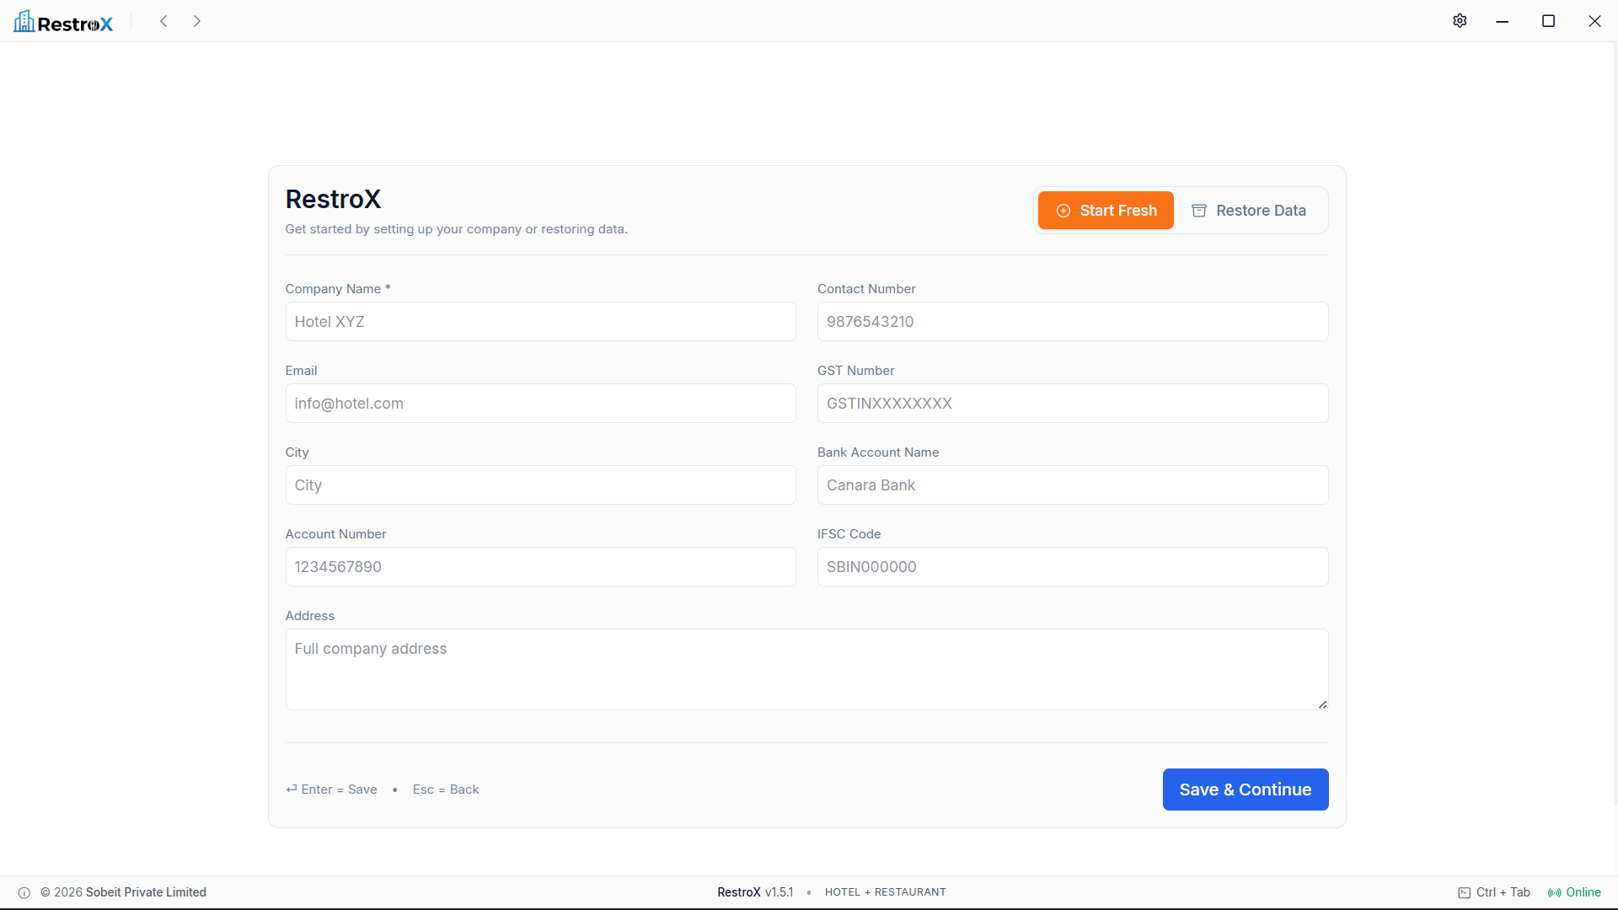Image resolution: width=1618 pixels, height=910 pixels.
Task: Click the RestroX logo in title bar
Action: tap(63, 22)
